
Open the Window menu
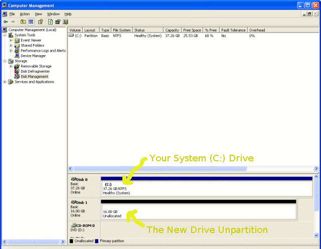(x=53, y=14)
